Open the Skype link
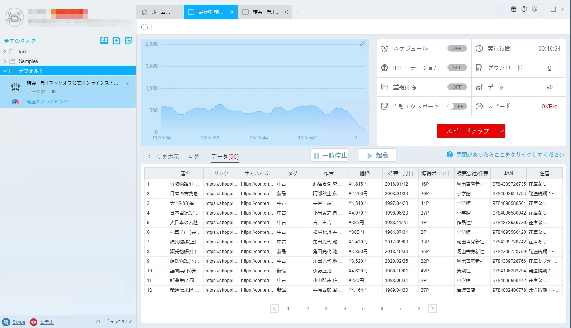The height and width of the screenshot is (328, 571). click(x=19, y=322)
